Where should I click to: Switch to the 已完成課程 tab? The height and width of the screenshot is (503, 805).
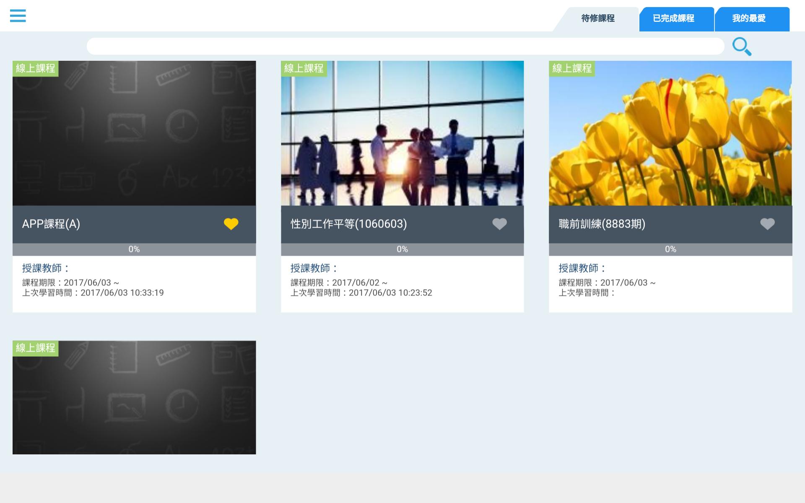click(674, 18)
